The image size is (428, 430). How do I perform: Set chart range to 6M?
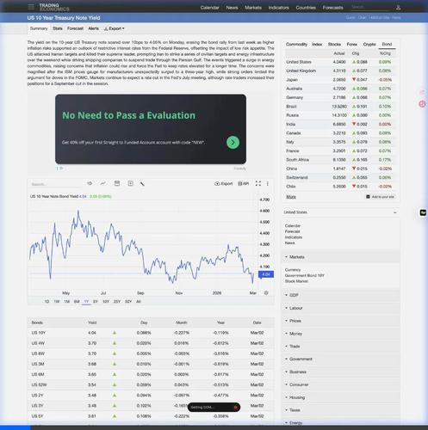click(77, 302)
